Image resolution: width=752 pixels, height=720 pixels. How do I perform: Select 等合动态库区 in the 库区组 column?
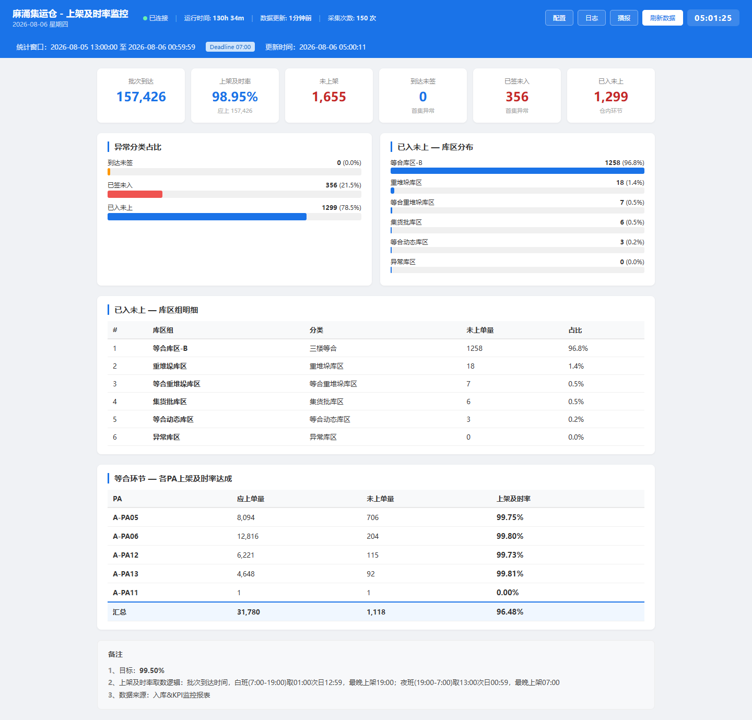(173, 419)
